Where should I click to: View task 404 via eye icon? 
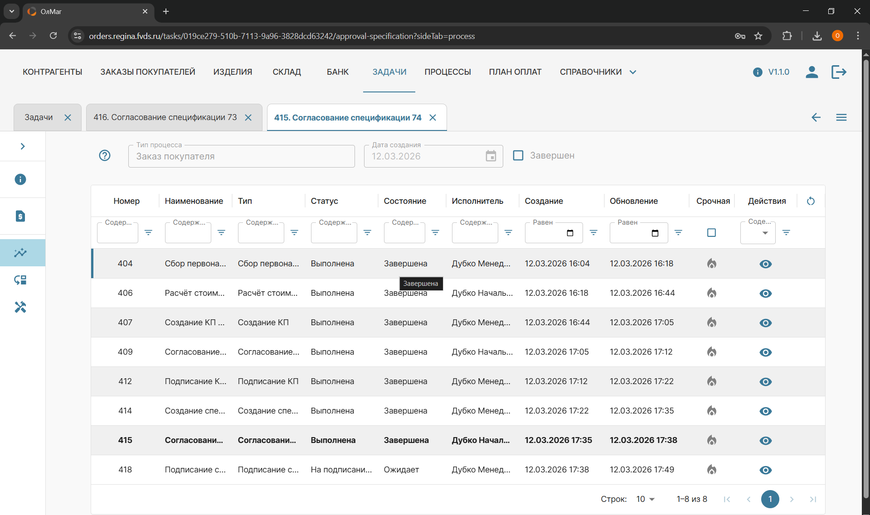tap(765, 264)
